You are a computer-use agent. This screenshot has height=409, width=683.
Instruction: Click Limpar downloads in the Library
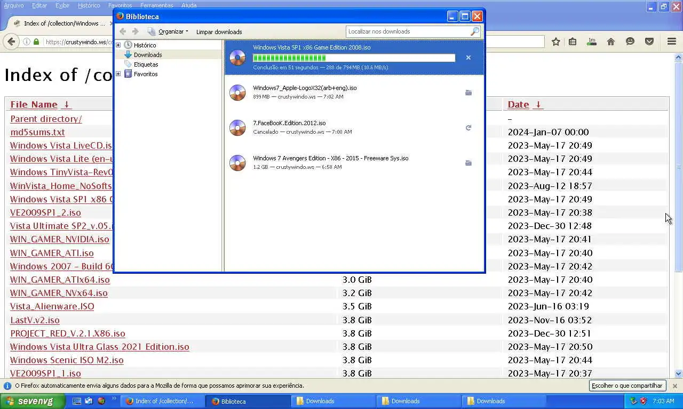(219, 32)
